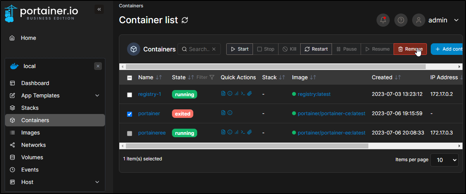Select Containers in sidebar
The image size is (466, 194).
coord(55,120)
